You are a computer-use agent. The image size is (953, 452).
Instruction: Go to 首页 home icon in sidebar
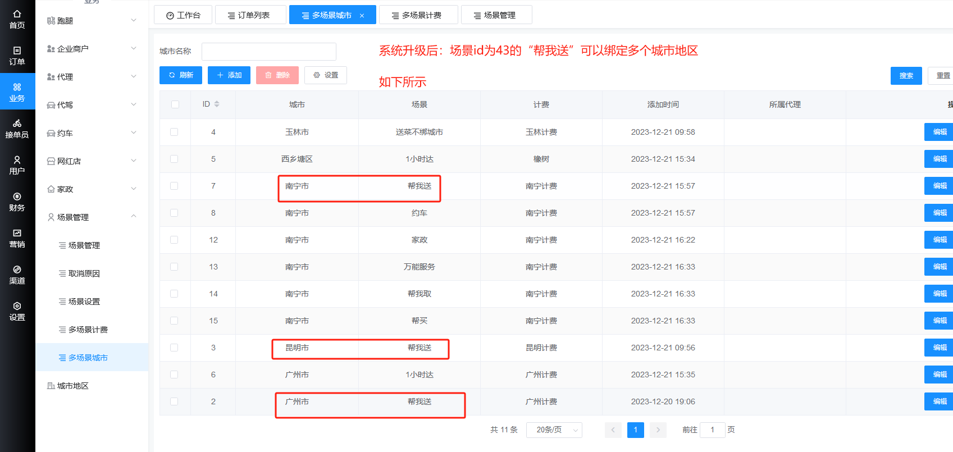(x=17, y=19)
